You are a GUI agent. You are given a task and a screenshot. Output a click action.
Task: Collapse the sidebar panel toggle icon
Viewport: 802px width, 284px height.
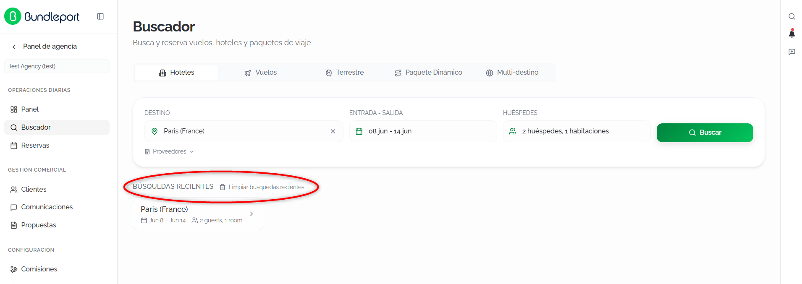(100, 16)
